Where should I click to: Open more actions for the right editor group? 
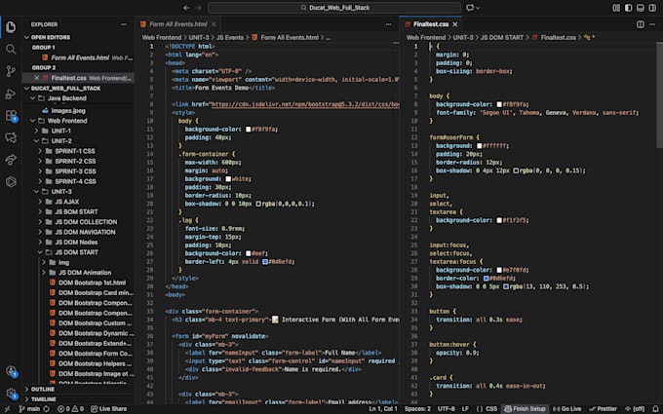pyautogui.click(x=653, y=24)
